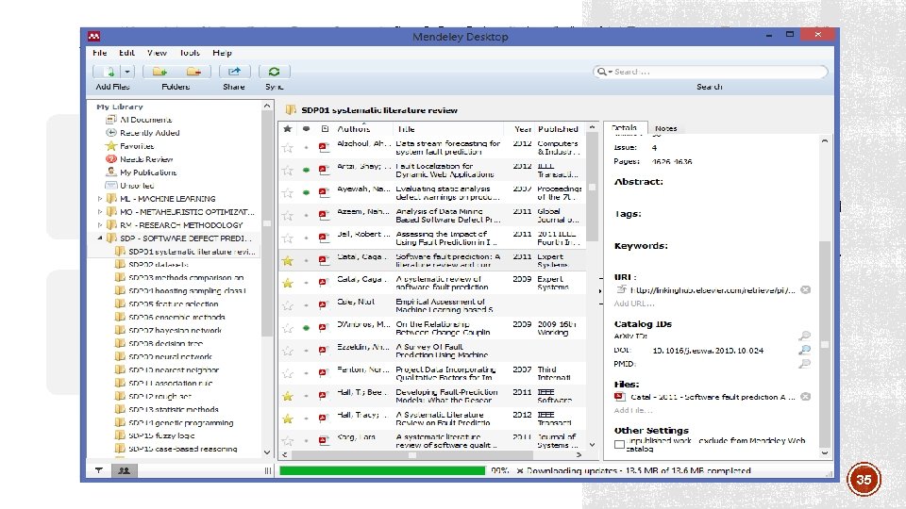Viewport: 906px width, 509px height.
Task: Toggle read status dot for Ayewah row
Action: tap(306, 192)
